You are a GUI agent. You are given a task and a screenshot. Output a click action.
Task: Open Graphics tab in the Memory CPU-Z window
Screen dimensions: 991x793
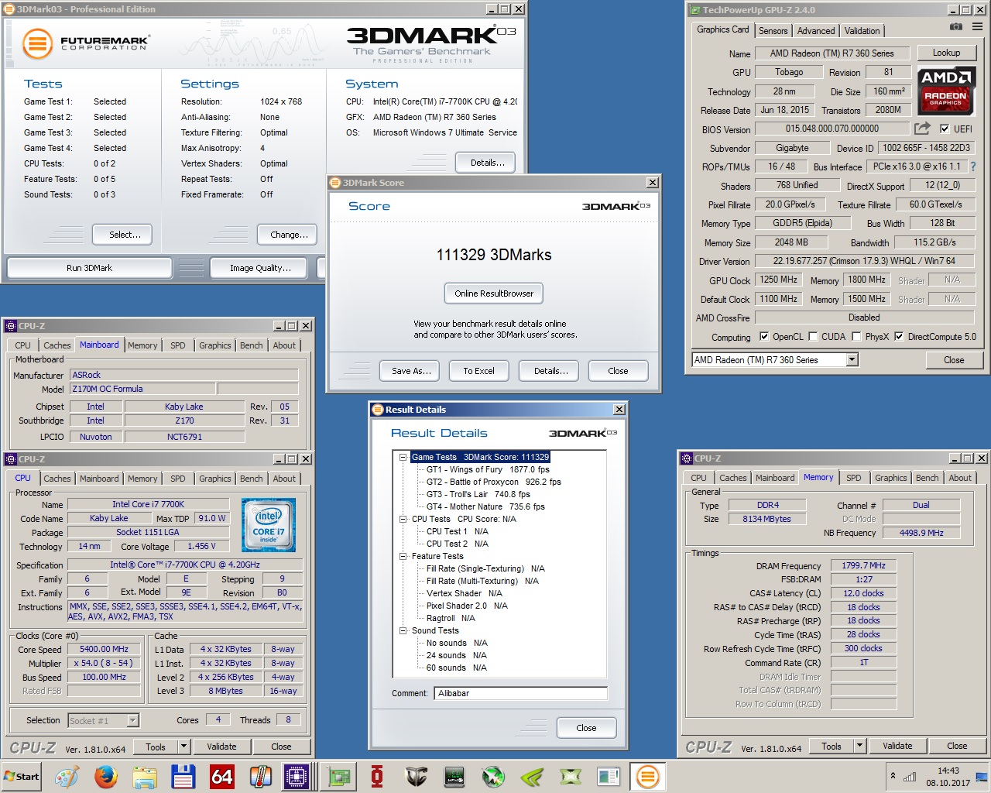(890, 478)
